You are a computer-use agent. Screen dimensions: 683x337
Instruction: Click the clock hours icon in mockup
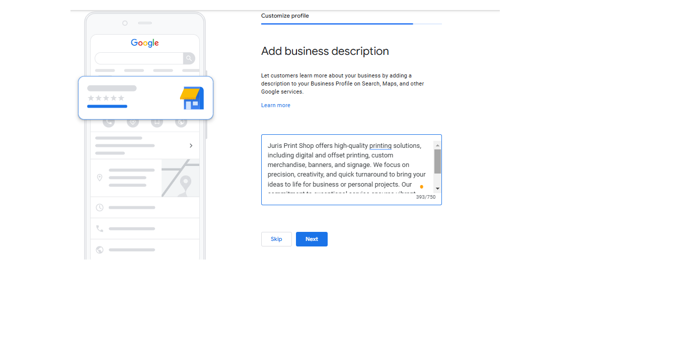tap(100, 207)
